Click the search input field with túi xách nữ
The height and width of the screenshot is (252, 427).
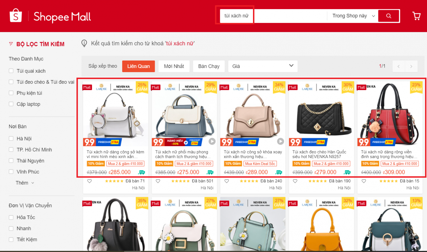pyautogui.click(x=274, y=16)
